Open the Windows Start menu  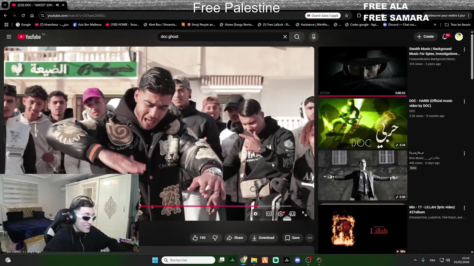pyautogui.click(x=155, y=260)
